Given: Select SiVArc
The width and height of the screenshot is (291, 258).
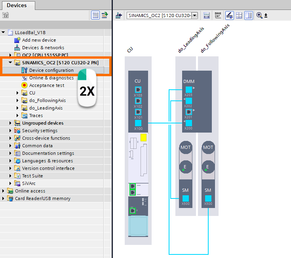Looking at the screenshot, I should click(29, 183).
